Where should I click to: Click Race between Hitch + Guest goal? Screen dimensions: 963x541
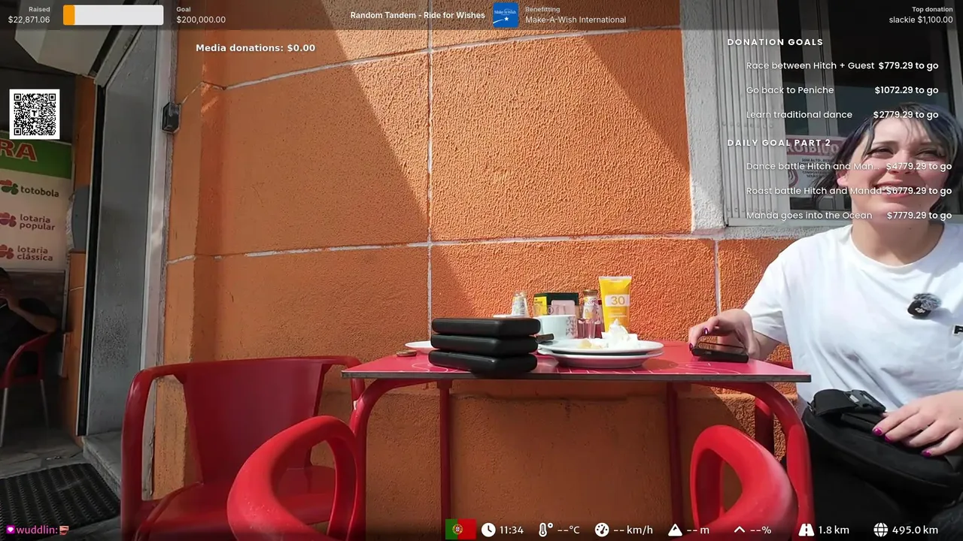810,65
